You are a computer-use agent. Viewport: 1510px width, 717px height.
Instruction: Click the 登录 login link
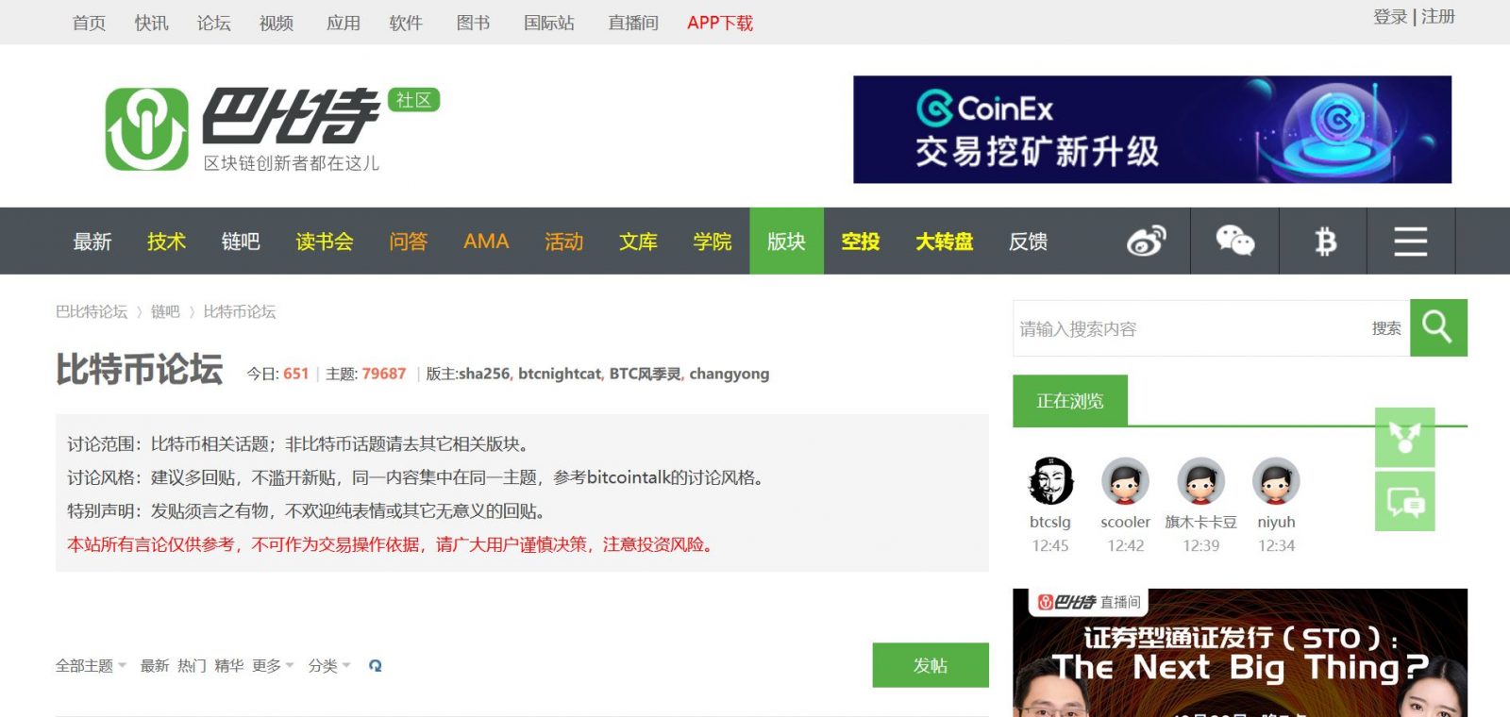tap(1389, 17)
